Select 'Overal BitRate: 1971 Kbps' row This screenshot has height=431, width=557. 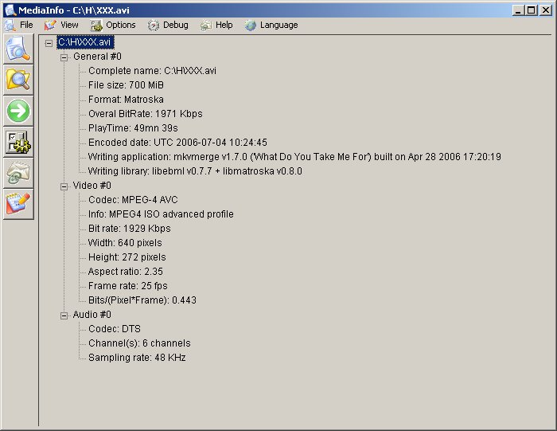pyautogui.click(x=146, y=114)
